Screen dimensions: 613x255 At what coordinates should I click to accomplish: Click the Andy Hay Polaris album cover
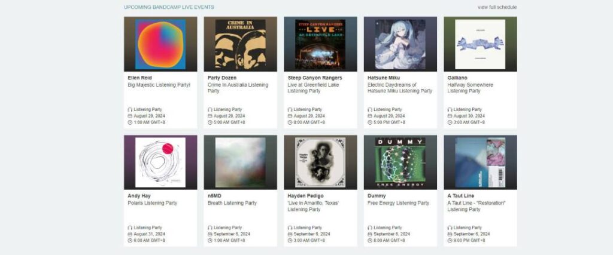pos(160,162)
